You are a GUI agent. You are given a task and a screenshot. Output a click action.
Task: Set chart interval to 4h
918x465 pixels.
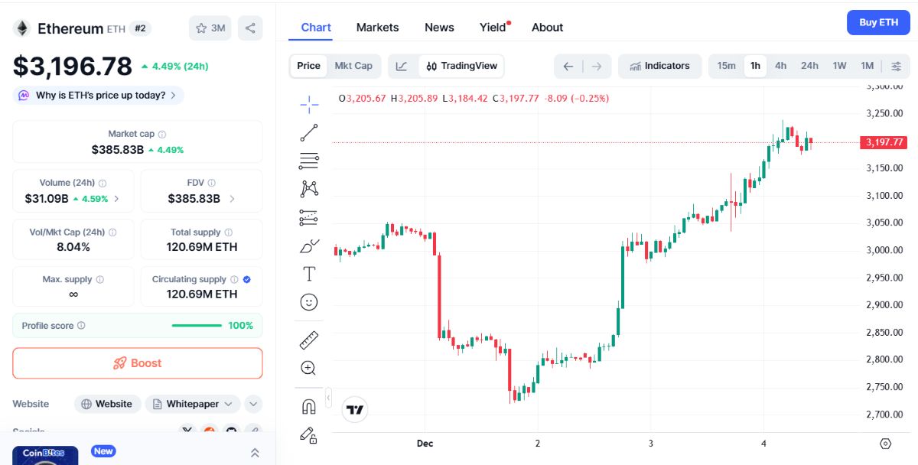tap(780, 66)
